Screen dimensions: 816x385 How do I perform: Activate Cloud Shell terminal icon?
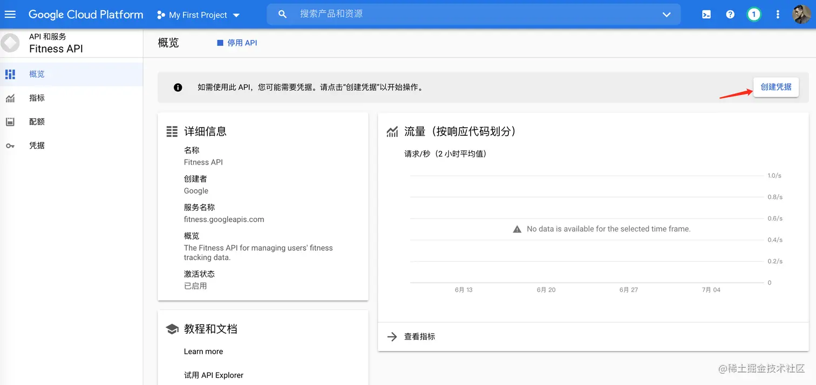coord(706,15)
